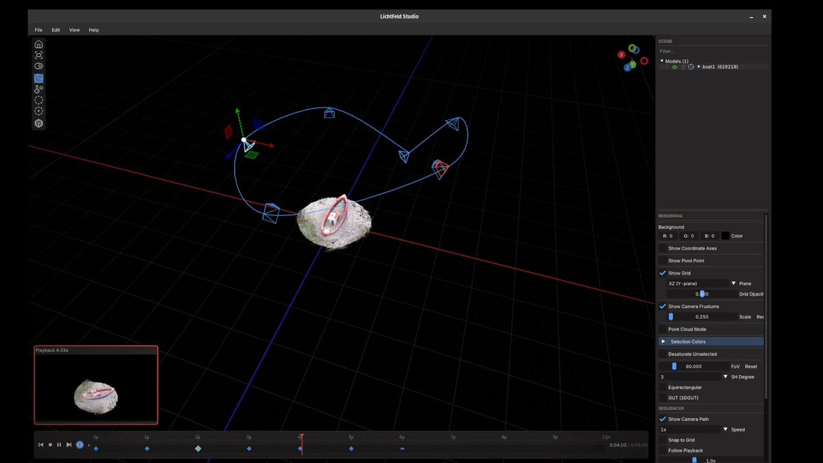This screenshot has height=463, width=823.
Task: Pause the camera path playback
Action: [59, 444]
